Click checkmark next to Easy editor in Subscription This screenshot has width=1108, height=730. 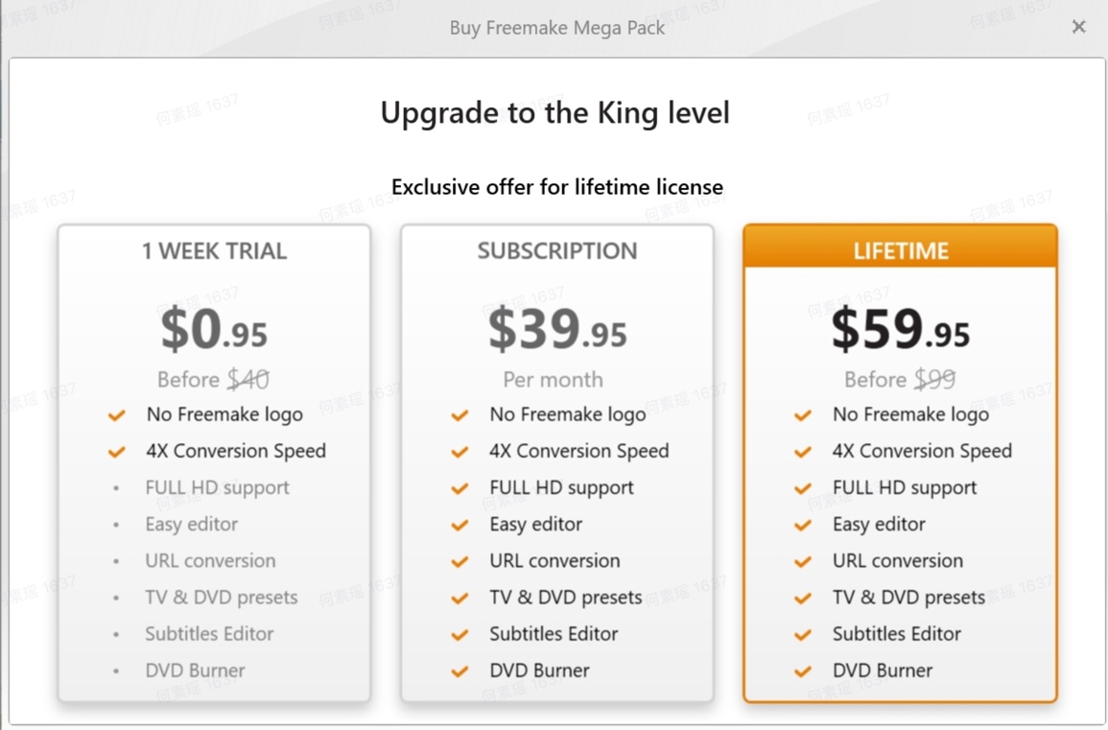click(x=460, y=525)
